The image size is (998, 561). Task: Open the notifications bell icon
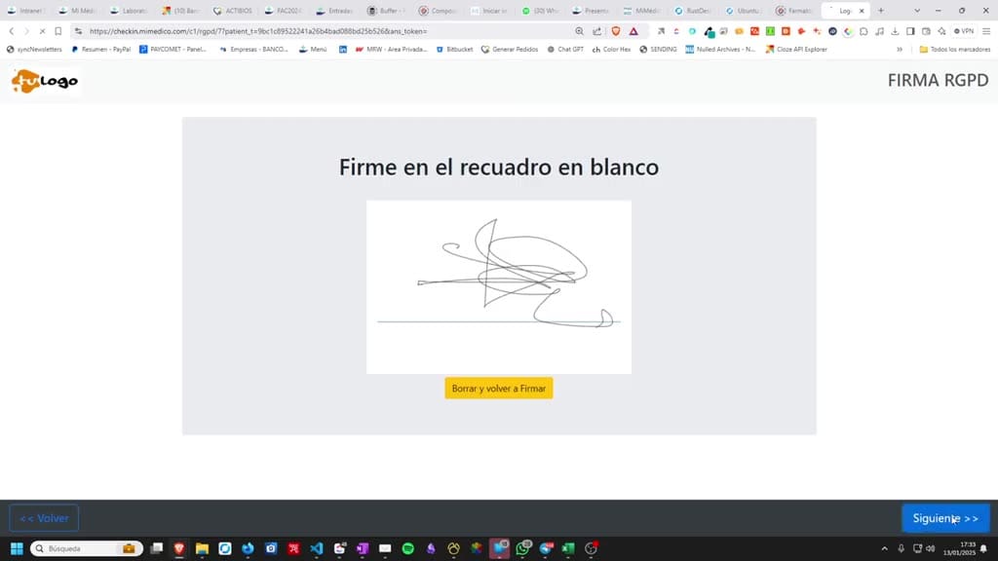click(x=984, y=548)
